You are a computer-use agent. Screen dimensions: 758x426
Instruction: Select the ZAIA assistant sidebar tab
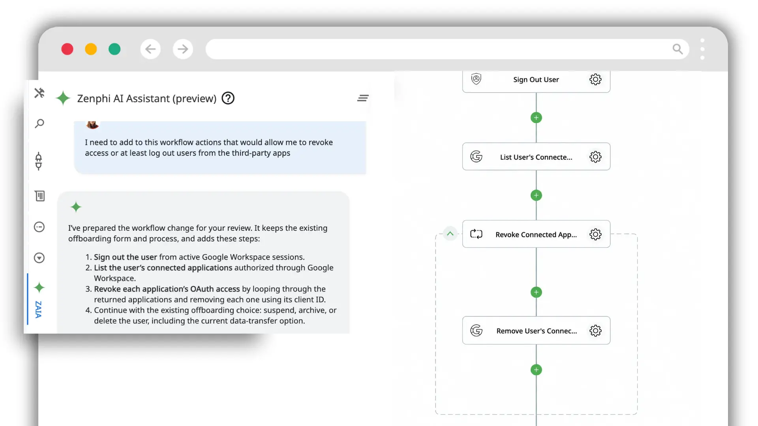39,299
